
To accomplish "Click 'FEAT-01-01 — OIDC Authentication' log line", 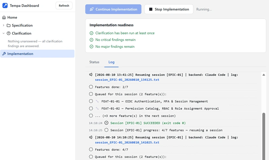I will click(x=155, y=101).
